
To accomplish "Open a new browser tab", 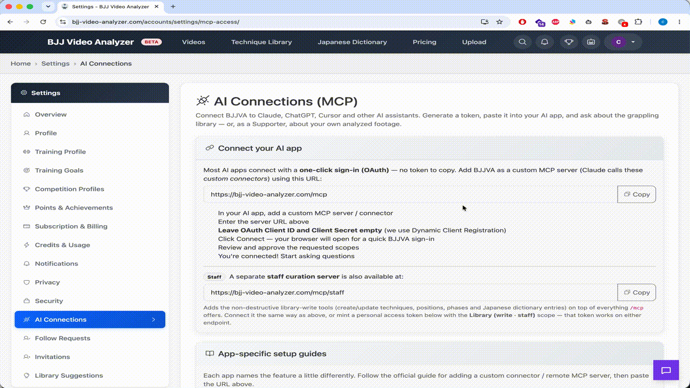I will 173,6.
